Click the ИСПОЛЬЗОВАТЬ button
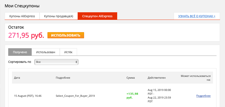This screenshot has width=225, height=107. 66,35
